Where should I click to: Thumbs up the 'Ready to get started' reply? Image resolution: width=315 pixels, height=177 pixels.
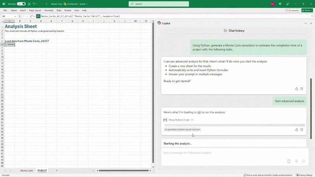coord(296,89)
